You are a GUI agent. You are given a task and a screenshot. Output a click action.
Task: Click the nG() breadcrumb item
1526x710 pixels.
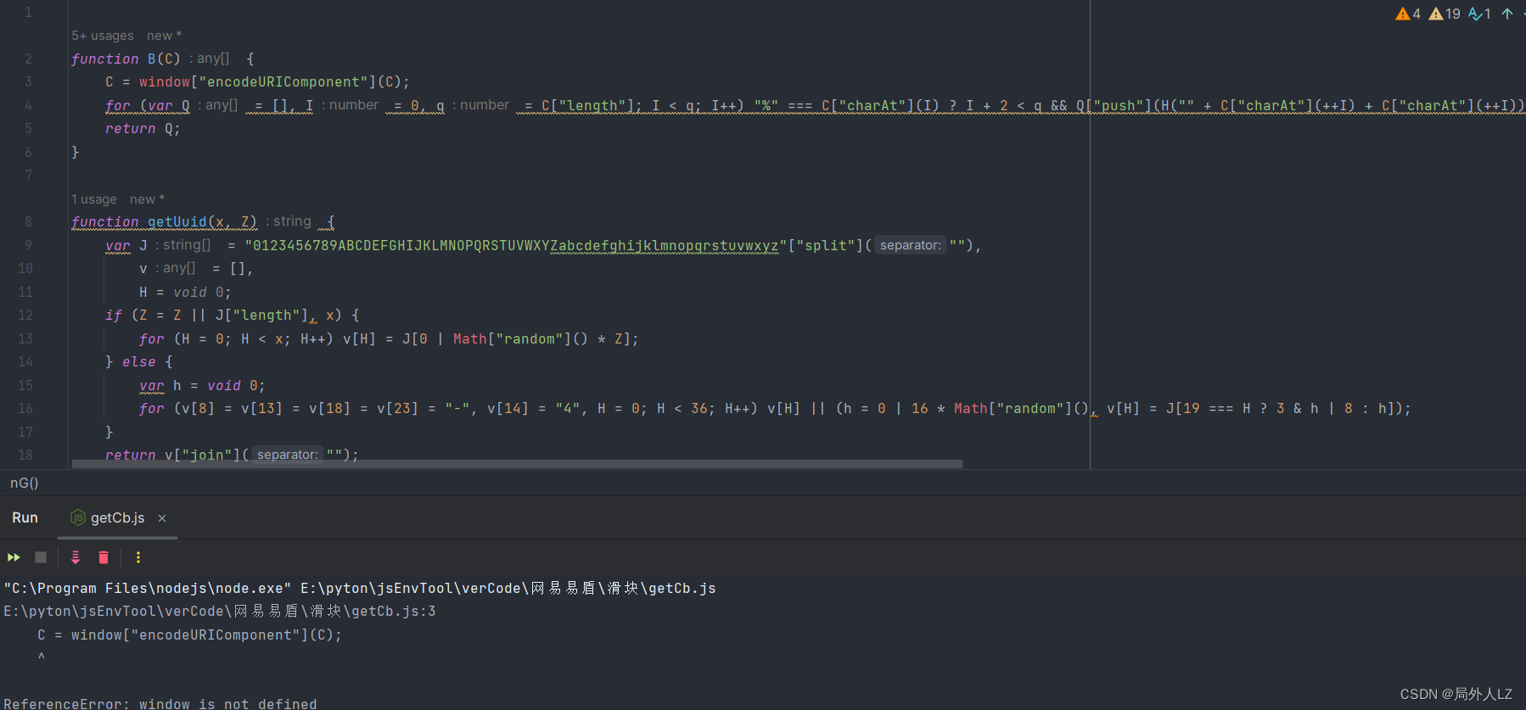pyautogui.click(x=25, y=483)
